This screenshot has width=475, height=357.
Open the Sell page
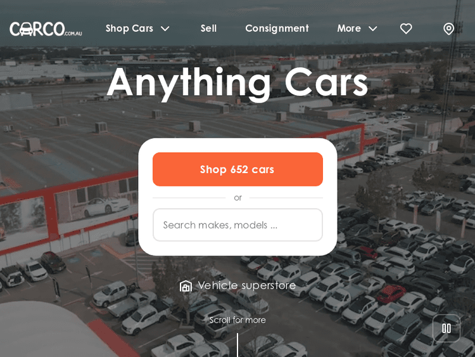click(x=208, y=29)
